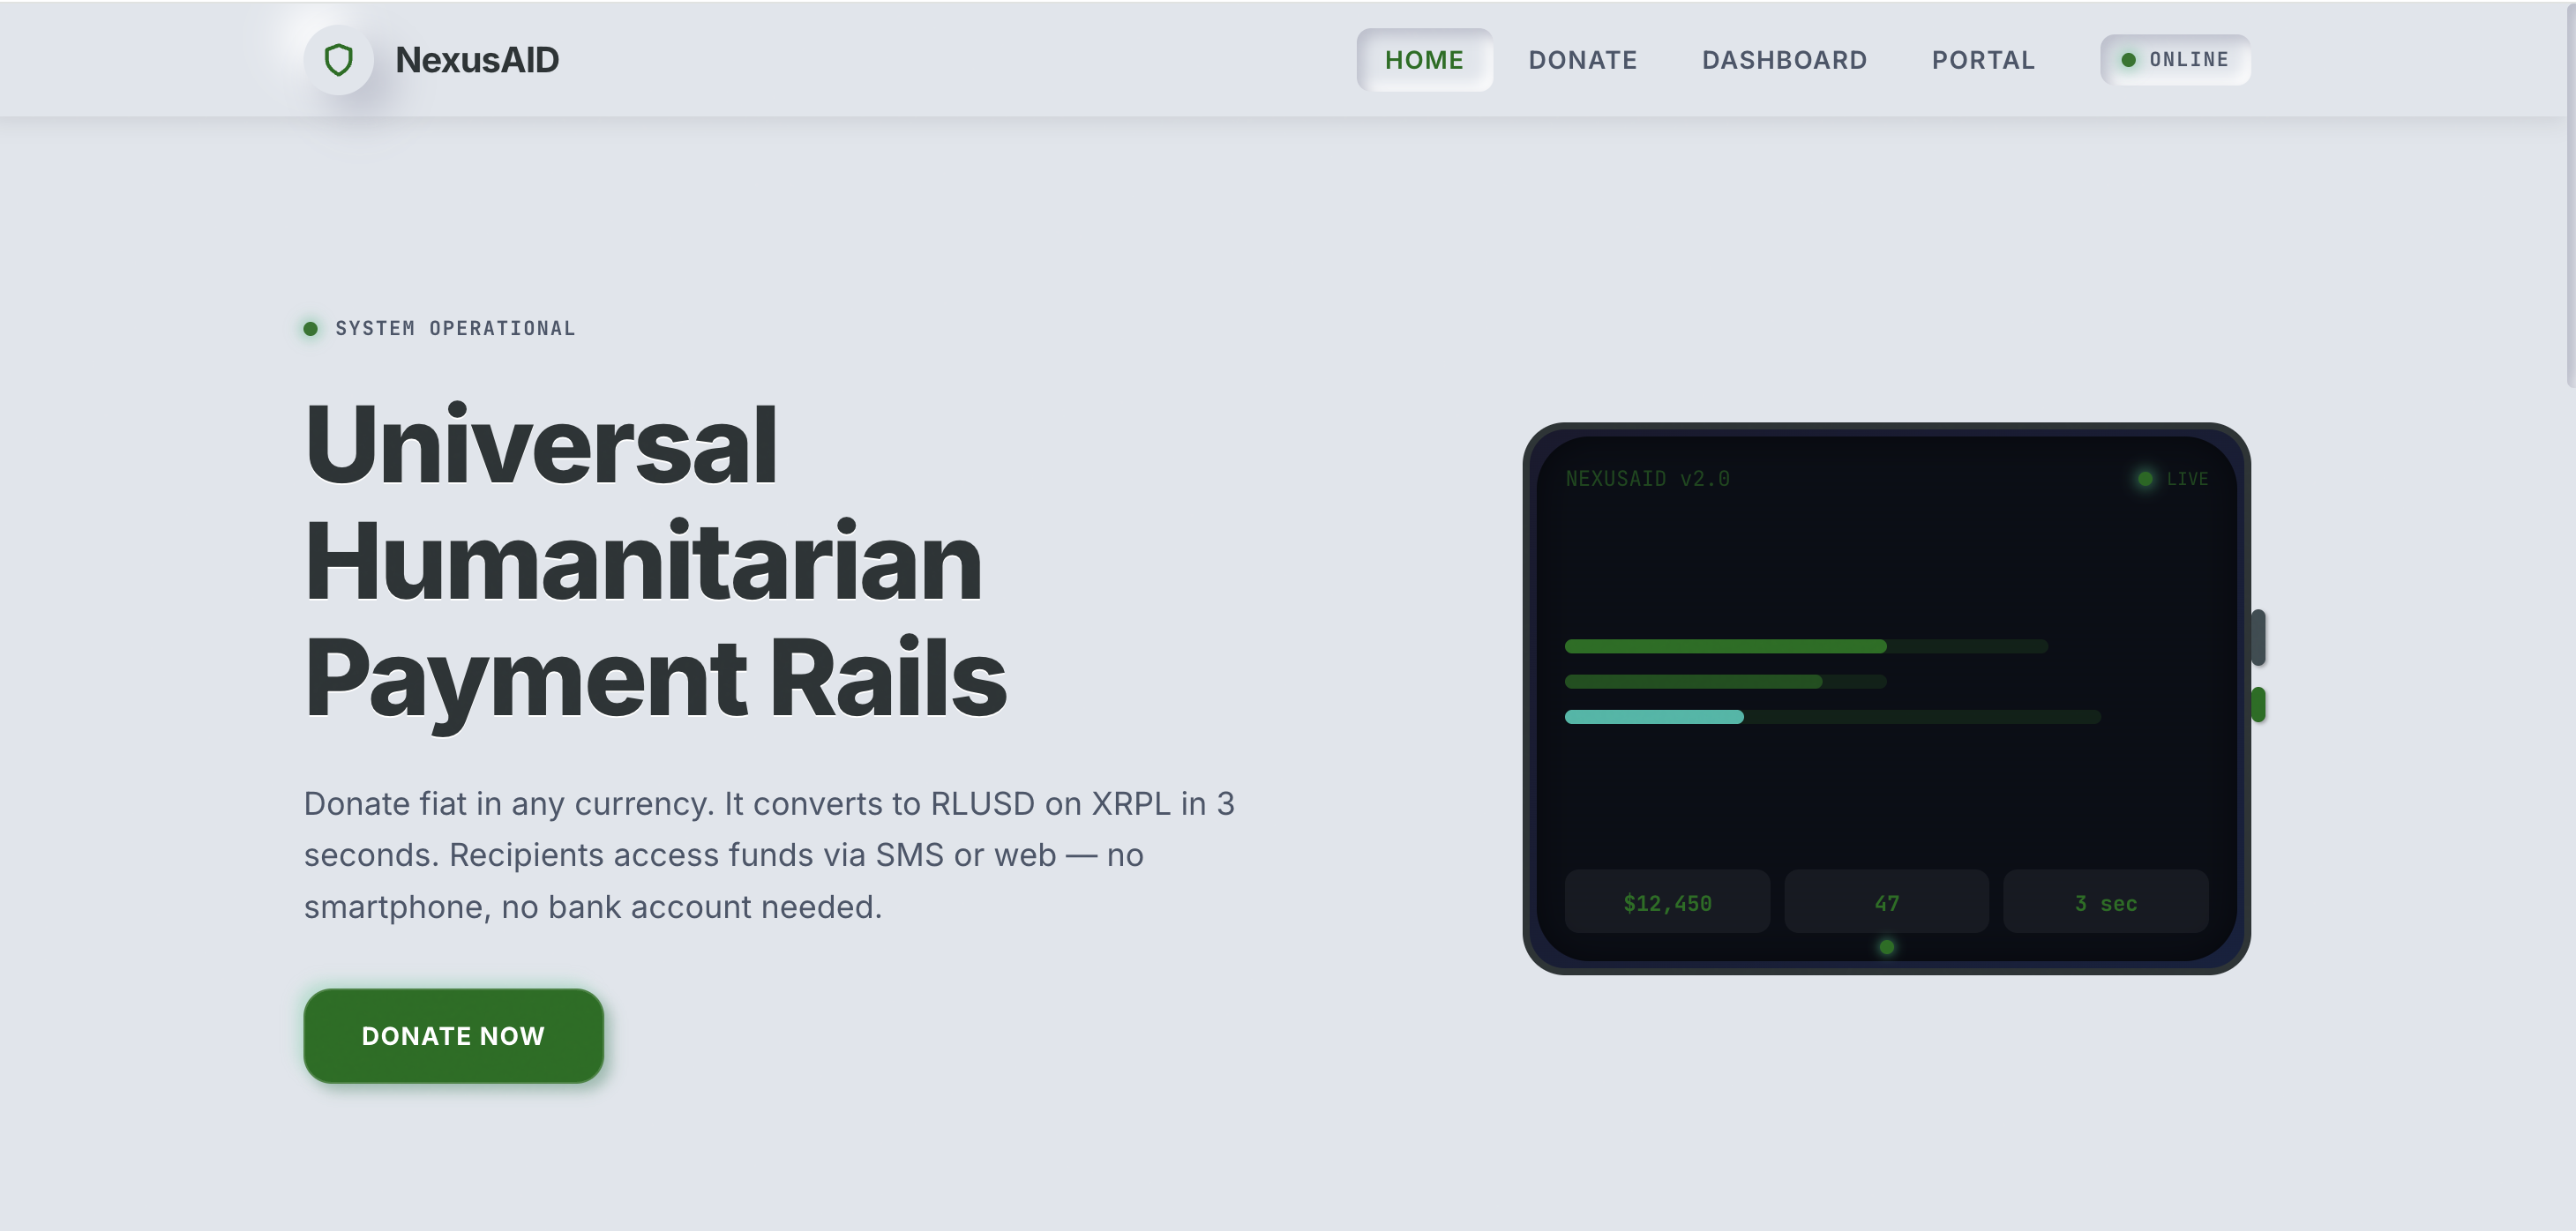Navigate to the Portal page
The width and height of the screenshot is (2576, 1231).
1982,60
